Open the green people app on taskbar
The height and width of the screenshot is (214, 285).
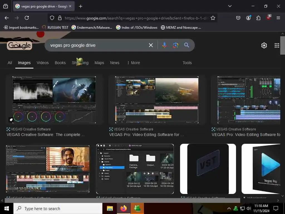tap(137, 208)
